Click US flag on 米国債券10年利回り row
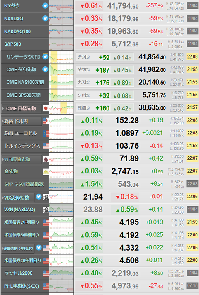Screen dimensions: 199x295 pos(46,248)
